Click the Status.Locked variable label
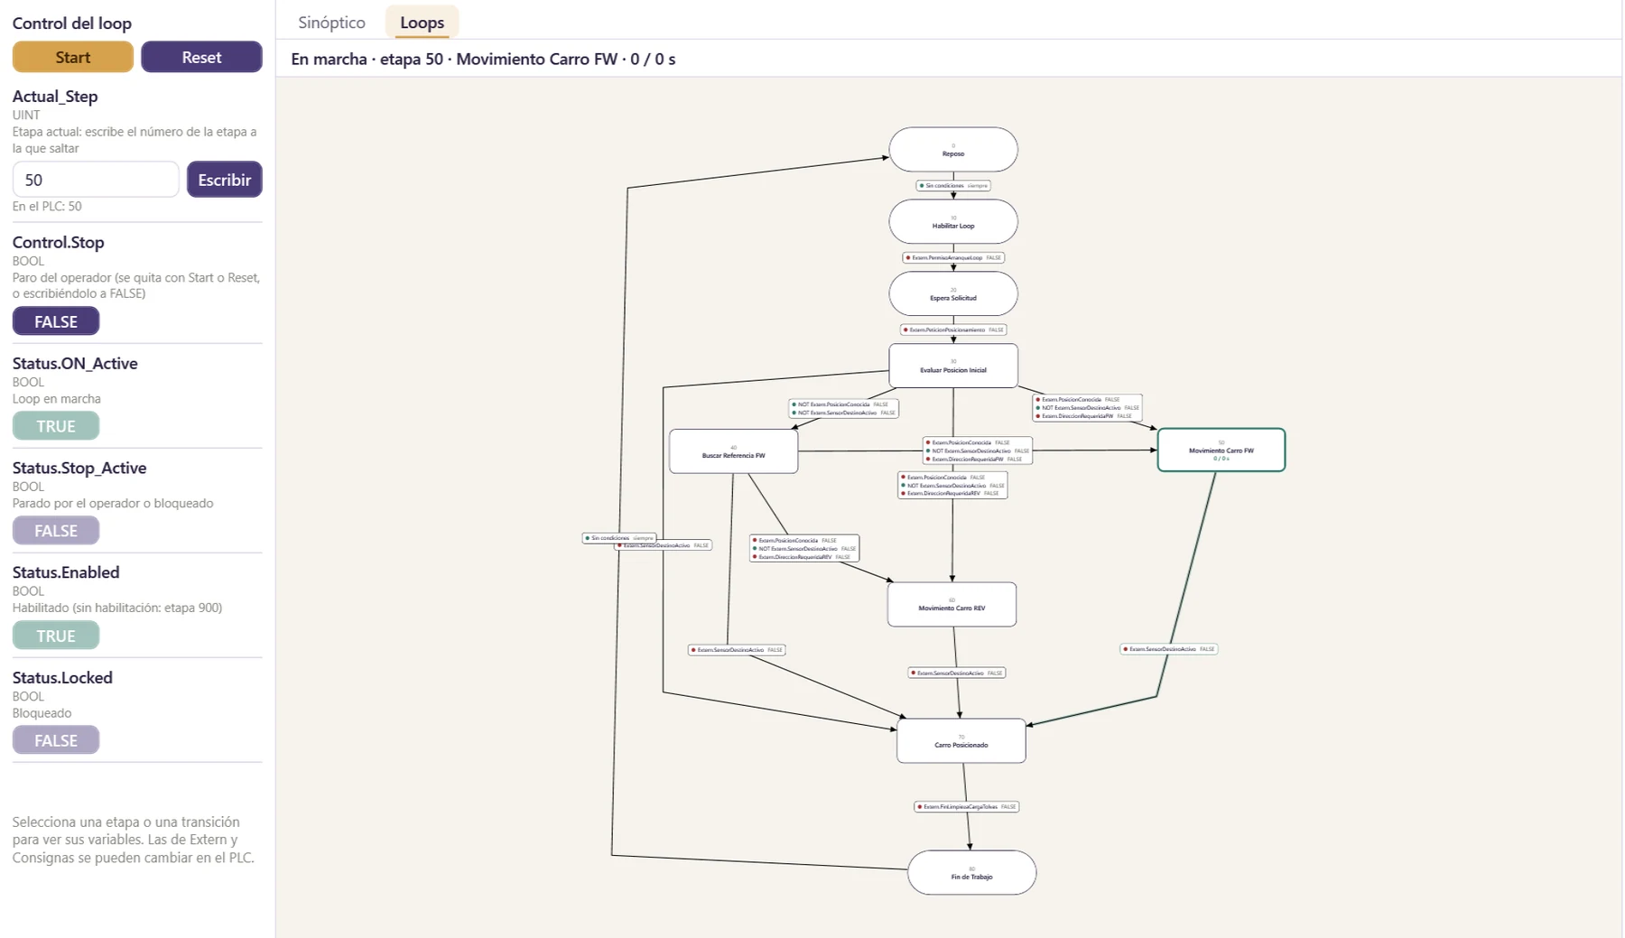The height and width of the screenshot is (938, 1625). [x=62, y=677]
